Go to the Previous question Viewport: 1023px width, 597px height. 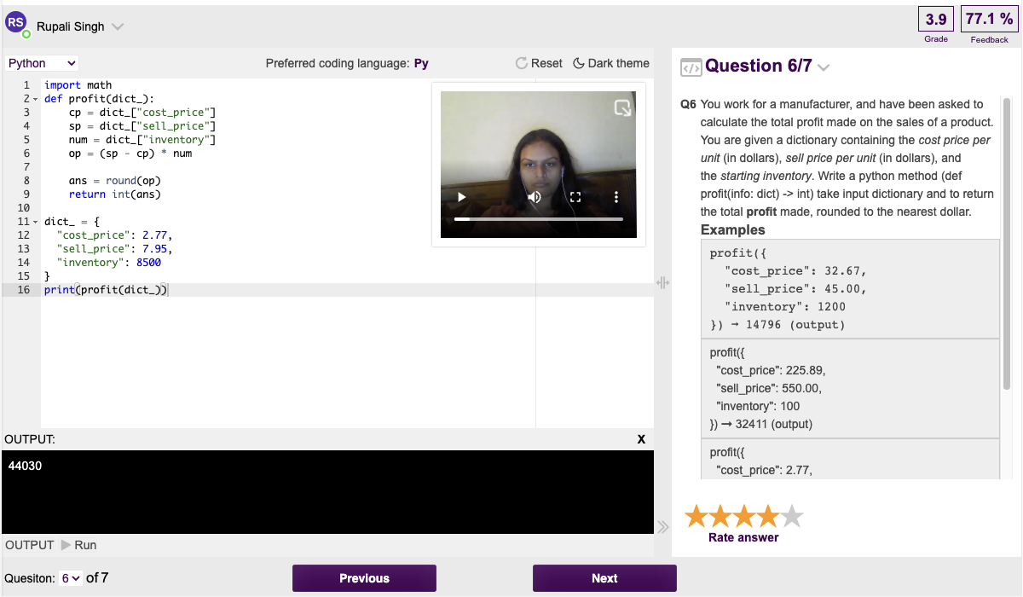[364, 578]
